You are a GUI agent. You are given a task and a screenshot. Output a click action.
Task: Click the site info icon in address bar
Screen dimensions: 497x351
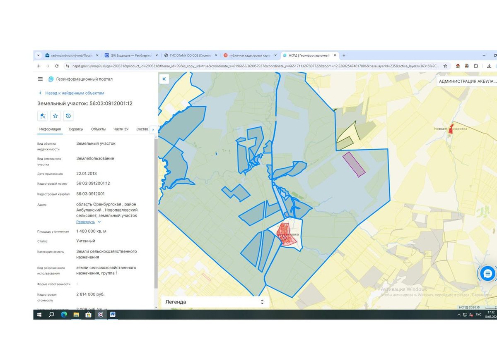pyautogui.click(x=67, y=66)
